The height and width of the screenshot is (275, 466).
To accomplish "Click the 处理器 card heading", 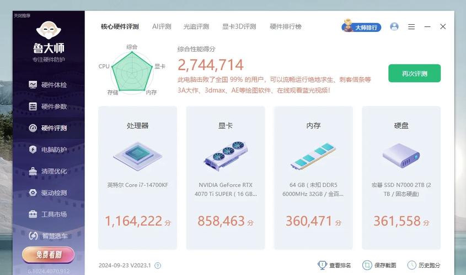I will [x=138, y=125].
